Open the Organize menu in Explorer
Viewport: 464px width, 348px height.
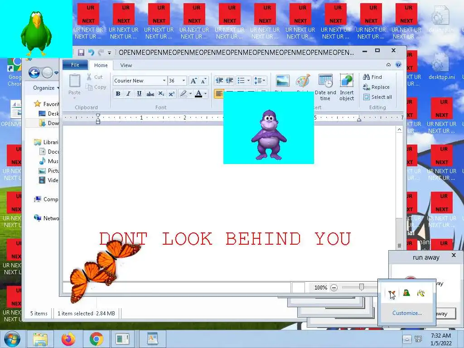click(x=46, y=88)
